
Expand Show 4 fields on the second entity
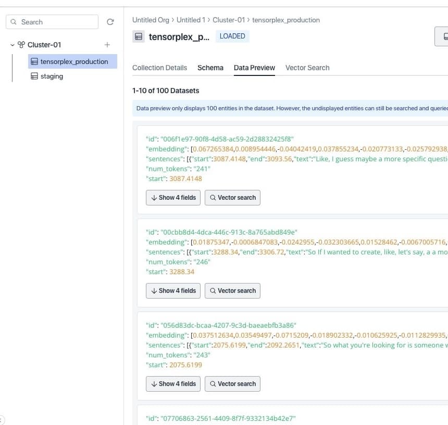pos(173,291)
